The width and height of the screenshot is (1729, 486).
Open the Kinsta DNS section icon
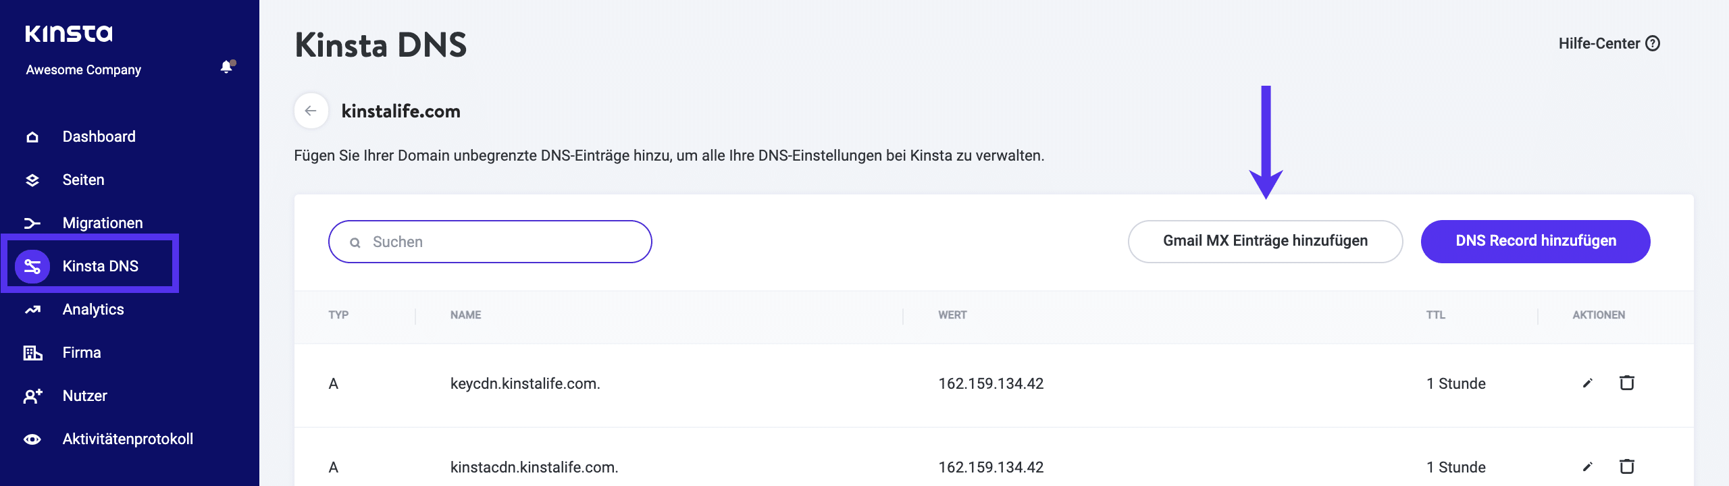32,265
